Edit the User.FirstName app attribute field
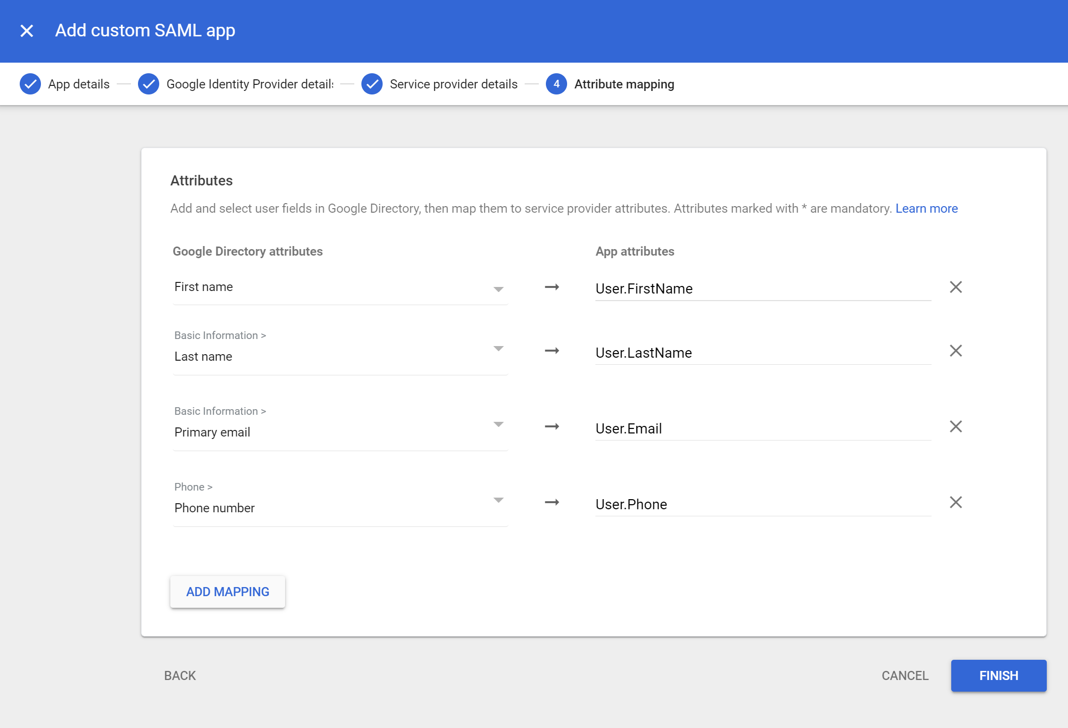This screenshot has width=1068, height=728. tap(763, 288)
